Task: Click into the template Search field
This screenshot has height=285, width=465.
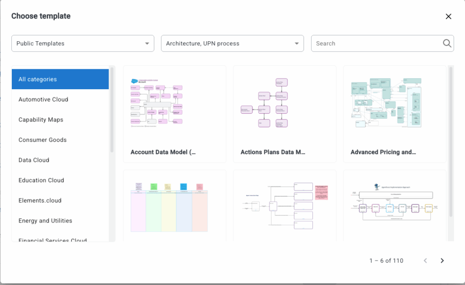Action: tap(377, 43)
